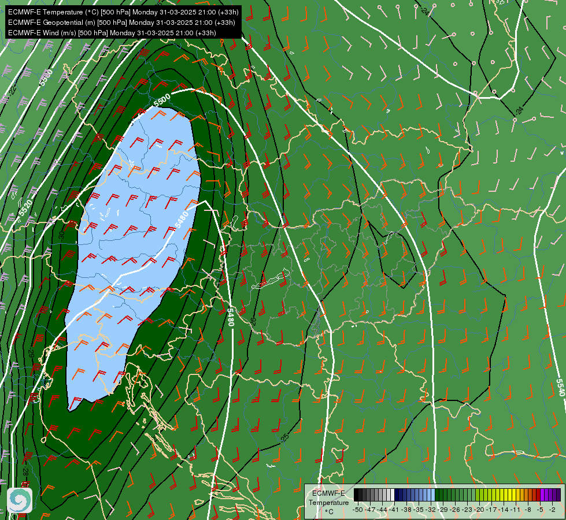
Task: Click the -50 value in temperature legend
Action: point(357,510)
